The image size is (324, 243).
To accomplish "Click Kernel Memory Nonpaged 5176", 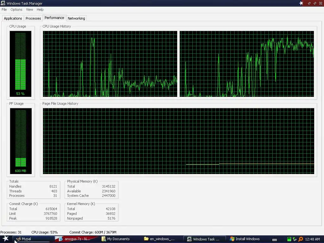I will click(111, 218).
